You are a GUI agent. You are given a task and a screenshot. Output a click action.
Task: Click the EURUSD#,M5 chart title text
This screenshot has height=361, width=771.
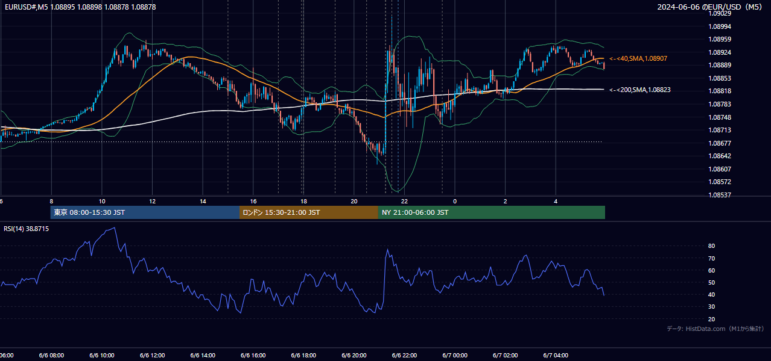coord(79,7)
